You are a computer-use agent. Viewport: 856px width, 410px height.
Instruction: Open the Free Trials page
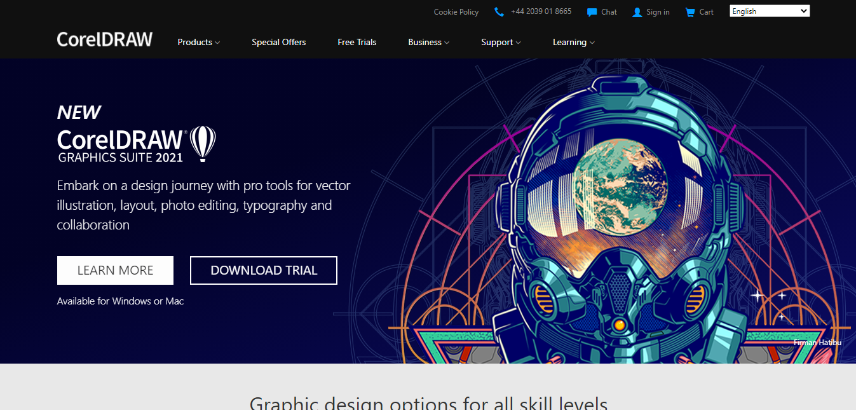click(x=357, y=42)
